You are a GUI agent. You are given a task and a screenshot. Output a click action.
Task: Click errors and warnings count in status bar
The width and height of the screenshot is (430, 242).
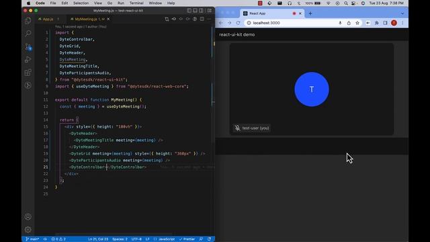pos(58,239)
